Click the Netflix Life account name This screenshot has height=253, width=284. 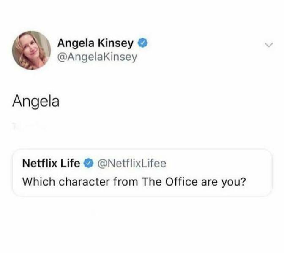[51, 163]
